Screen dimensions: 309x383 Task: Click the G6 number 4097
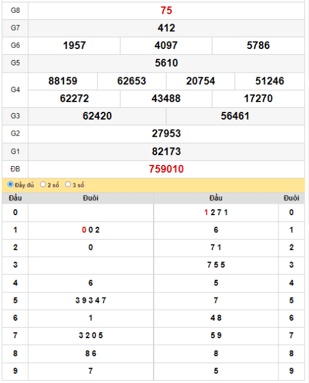click(166, 45)
